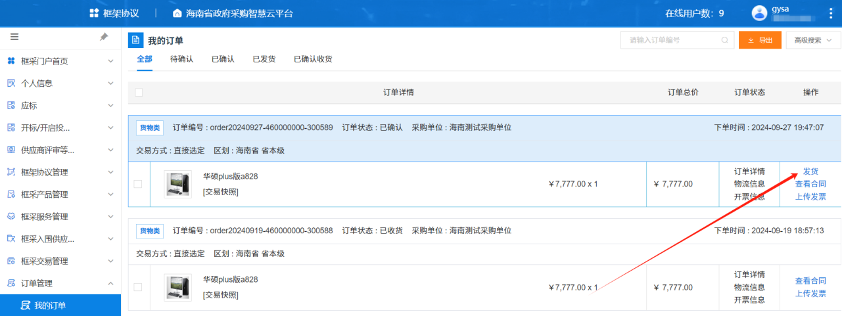Toggle the sidebar hamburger menu icon
Screen dimensions: 842x316
pyautogui.click(x=14, y=37)
